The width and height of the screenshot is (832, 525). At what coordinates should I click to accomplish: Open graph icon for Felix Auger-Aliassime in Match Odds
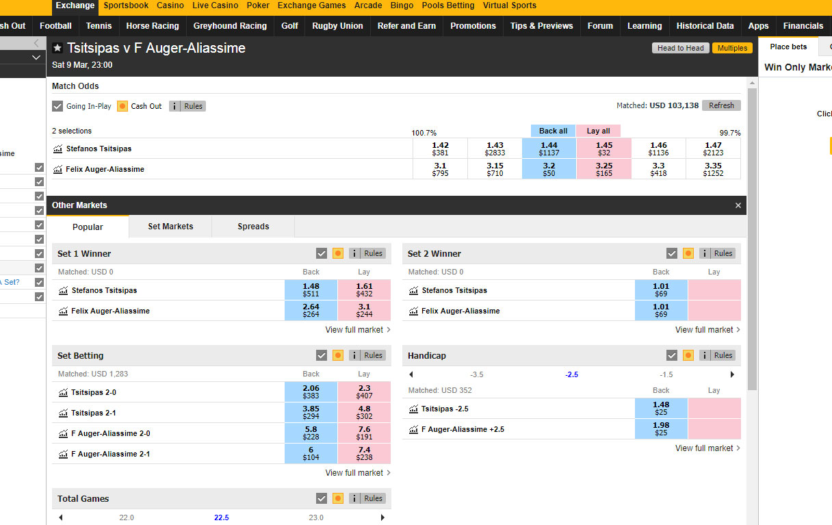tap(57, 169)
